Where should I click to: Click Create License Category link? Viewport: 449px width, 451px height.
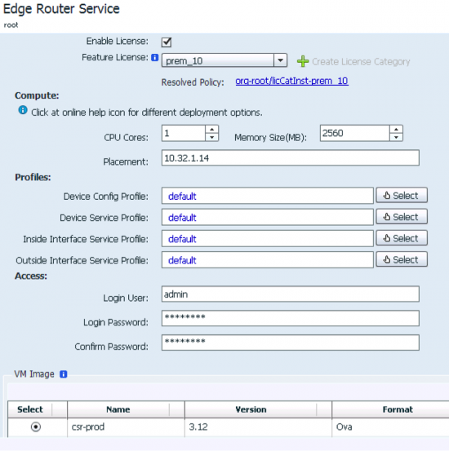point(361,61)
